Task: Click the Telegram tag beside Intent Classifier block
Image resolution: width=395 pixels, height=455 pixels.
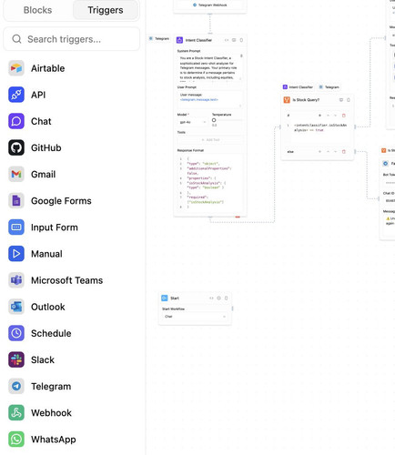Action: 159,38
